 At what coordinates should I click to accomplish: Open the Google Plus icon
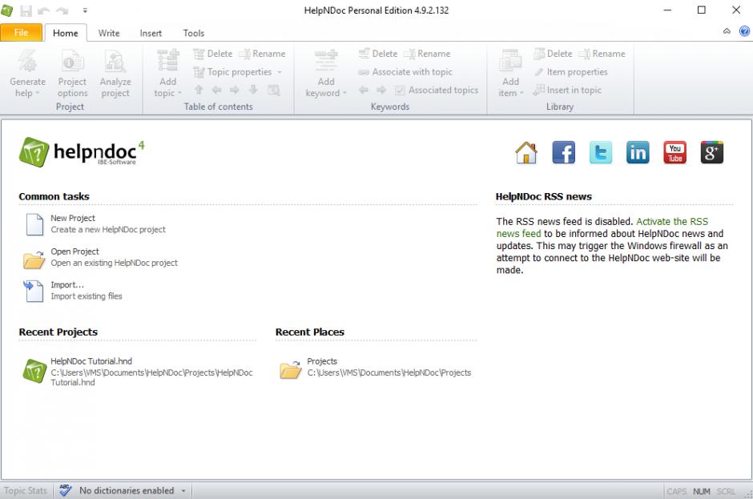[711, 153]
